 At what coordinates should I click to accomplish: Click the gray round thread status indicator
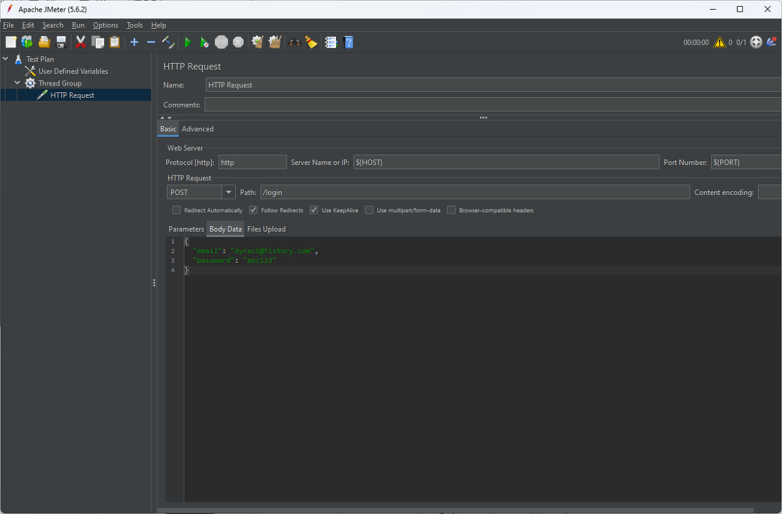756,42
